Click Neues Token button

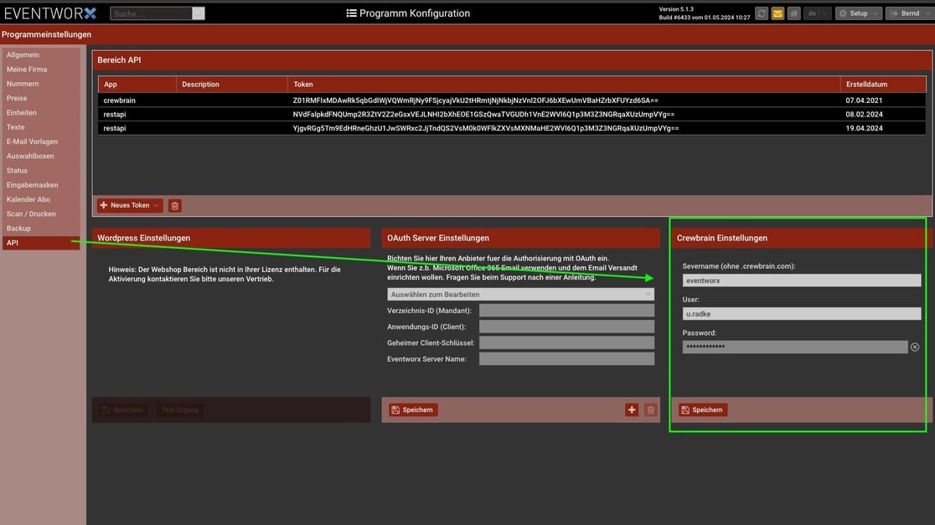(x=130, y=205)
